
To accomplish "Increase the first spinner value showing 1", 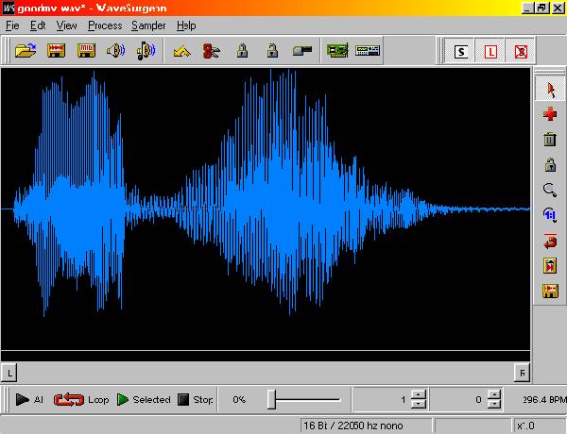I will click(x=420, y=394).
